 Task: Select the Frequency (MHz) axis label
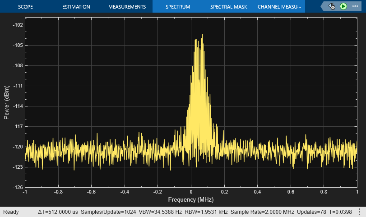191,200
